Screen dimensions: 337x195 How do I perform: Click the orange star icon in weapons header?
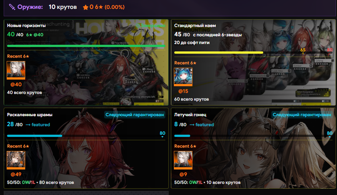(86, 7)
